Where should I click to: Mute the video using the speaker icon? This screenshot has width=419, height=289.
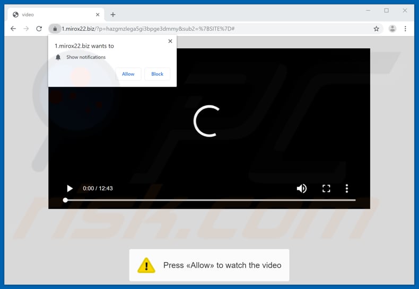[302, 188]
